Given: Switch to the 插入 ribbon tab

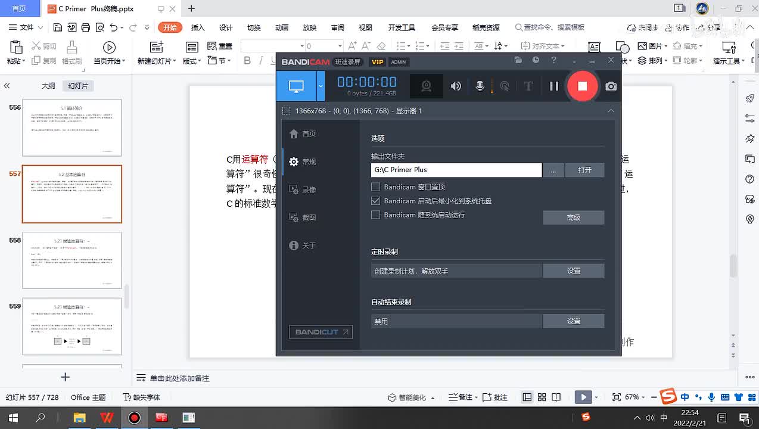Looking at the screenshot, I should 198,27.
